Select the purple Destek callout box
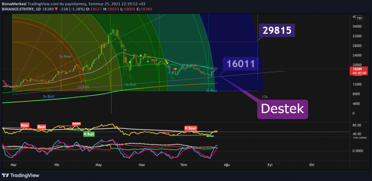 (x=282, y=109)
